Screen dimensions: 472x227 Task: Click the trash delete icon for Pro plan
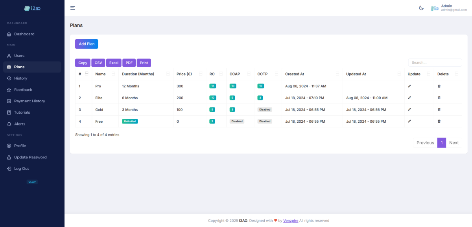[439, 86]
